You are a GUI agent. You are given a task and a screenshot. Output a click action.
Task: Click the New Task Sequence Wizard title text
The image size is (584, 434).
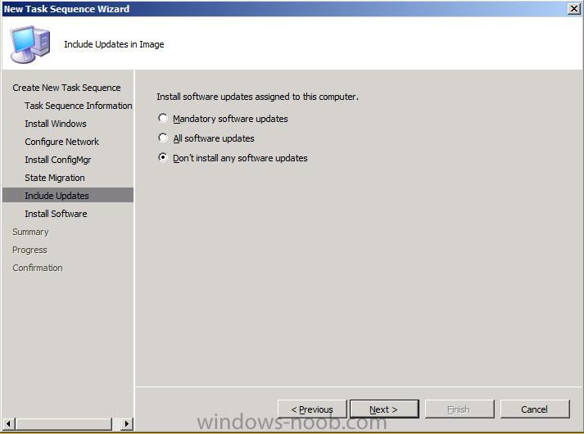coord(66,9)
